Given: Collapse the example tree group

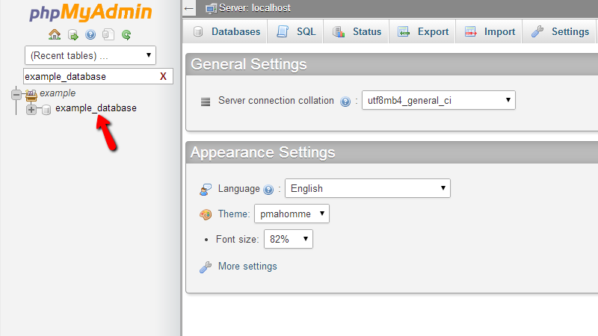Looking at the screenshot, I should pos(16,94).
